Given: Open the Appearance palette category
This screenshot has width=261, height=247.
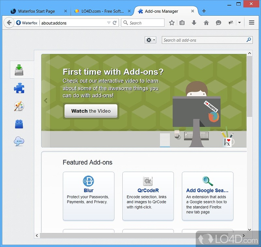Looking at the screenshot, I should coord(19,106).
